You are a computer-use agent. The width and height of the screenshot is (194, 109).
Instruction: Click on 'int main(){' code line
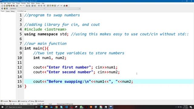coord(36,48)
